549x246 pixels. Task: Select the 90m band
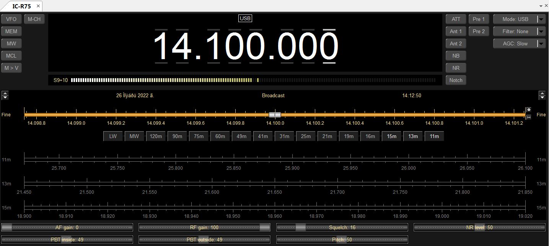point(177,136)
